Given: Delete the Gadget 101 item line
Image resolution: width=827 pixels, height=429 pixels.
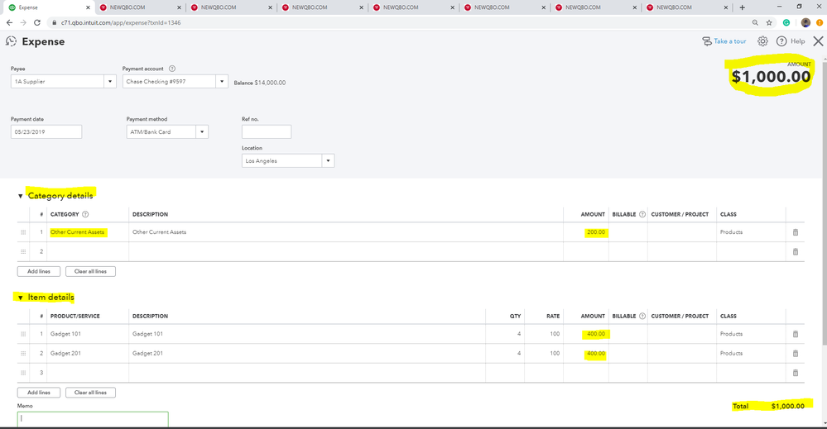Looking at the screenshot, I should pos(796,334).
